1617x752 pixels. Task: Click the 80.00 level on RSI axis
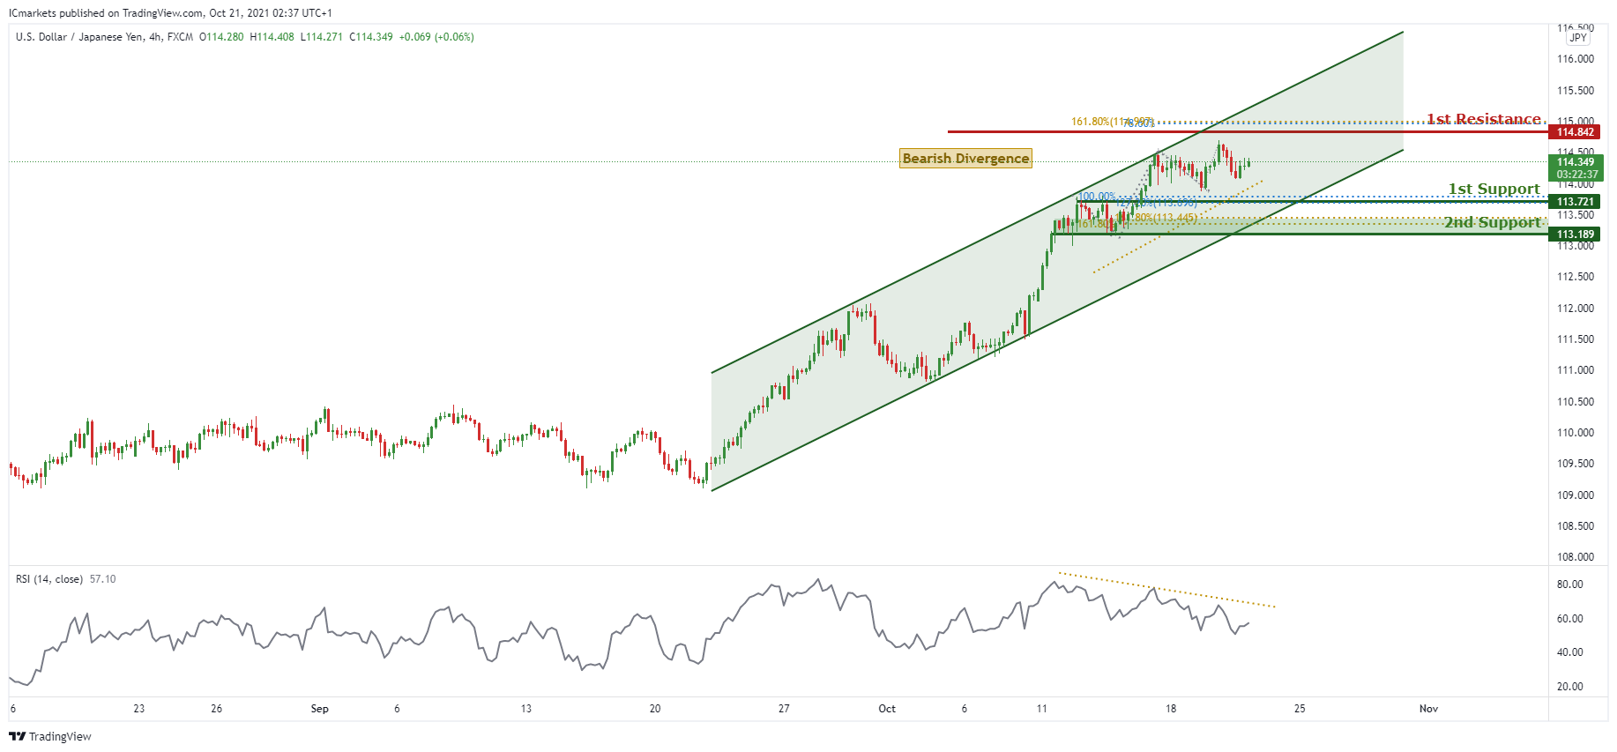[1569, 584]
